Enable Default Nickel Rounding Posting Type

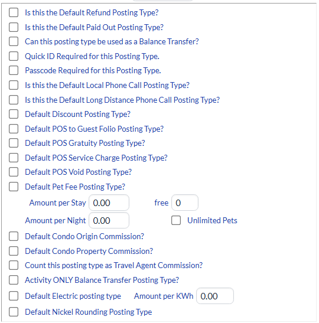tap(14, 312)
